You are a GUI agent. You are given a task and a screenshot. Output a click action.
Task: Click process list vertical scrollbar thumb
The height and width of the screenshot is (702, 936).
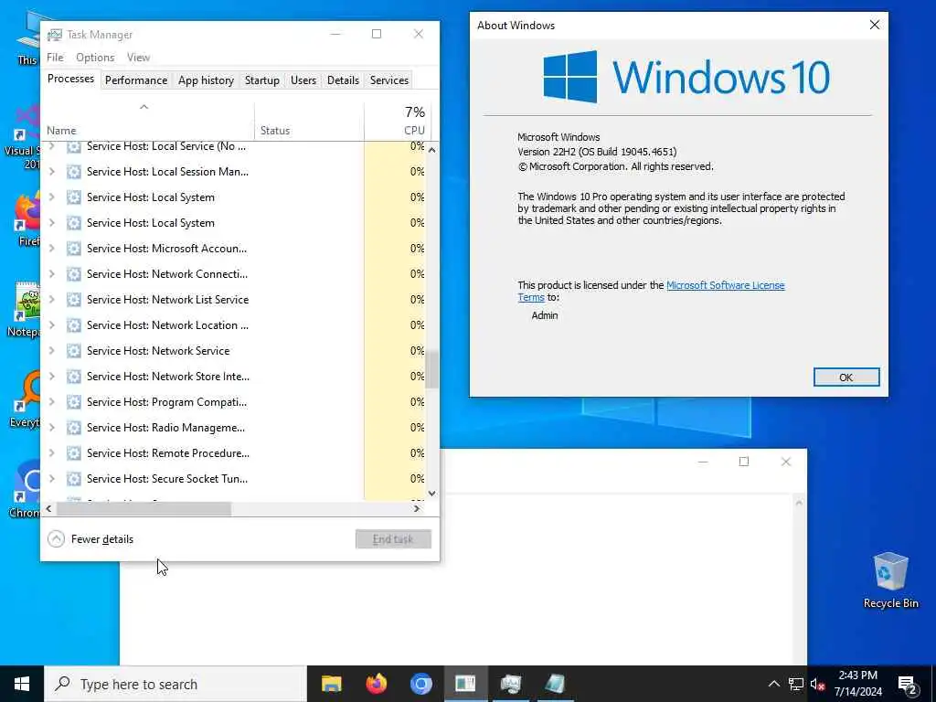(x=431, y=369)
